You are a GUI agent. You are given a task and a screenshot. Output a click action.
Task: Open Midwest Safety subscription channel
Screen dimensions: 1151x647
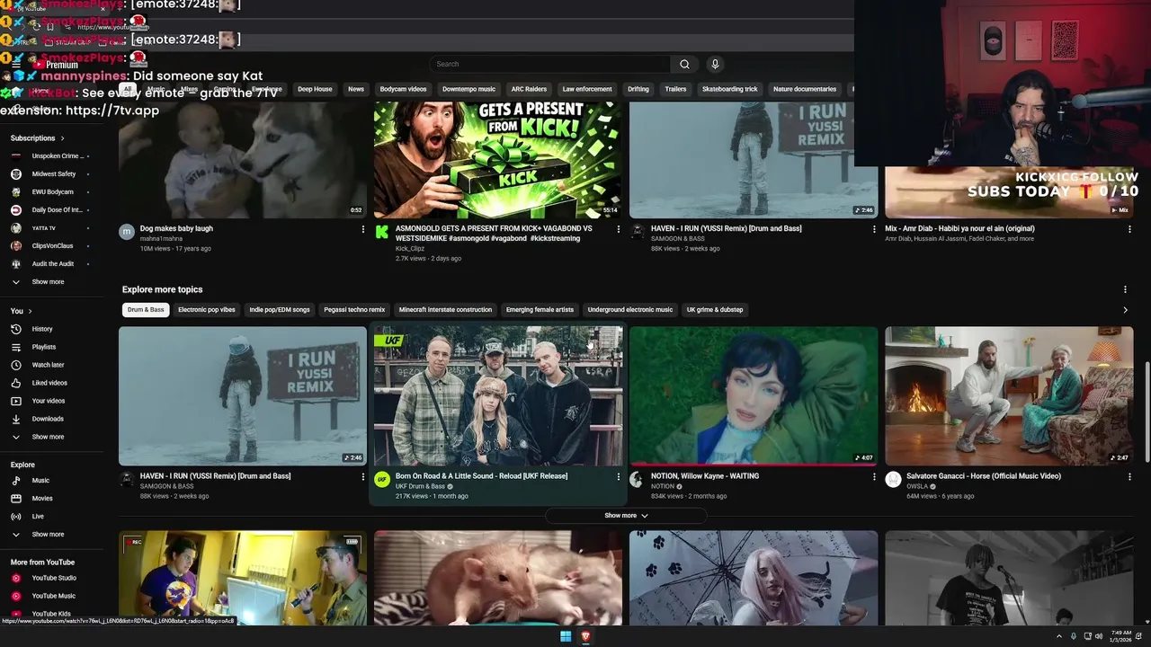pos(54,174)
